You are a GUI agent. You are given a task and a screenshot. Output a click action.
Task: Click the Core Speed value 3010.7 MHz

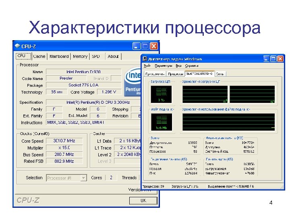point(64,141)
